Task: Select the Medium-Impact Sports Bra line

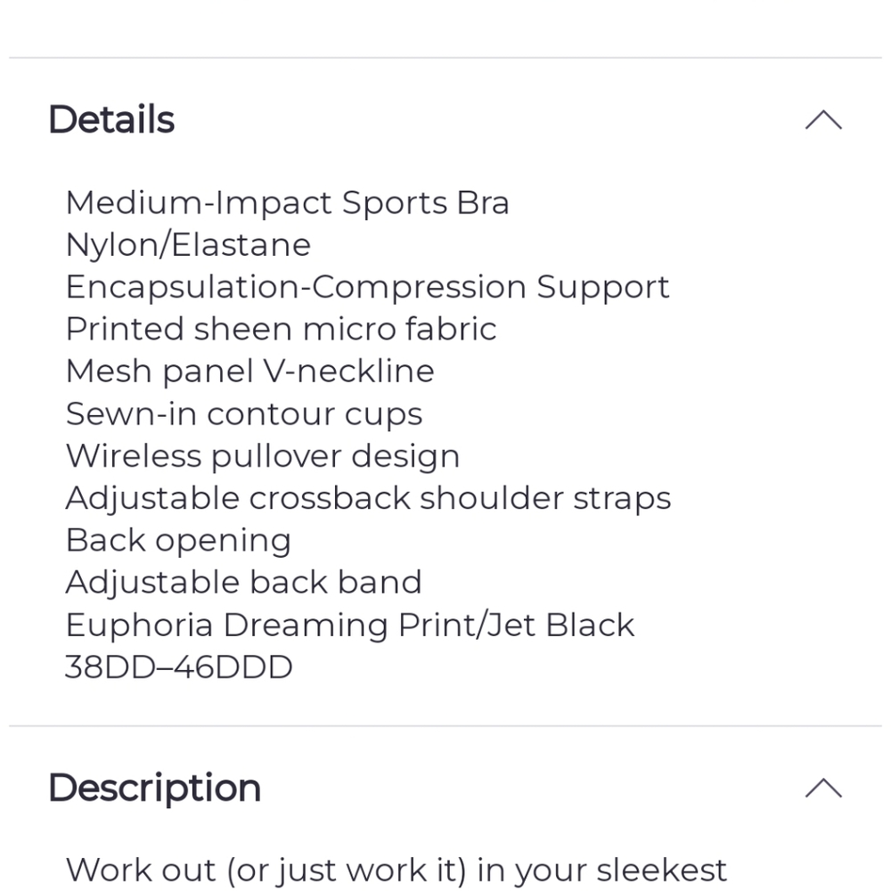Action: click(287, 202)
